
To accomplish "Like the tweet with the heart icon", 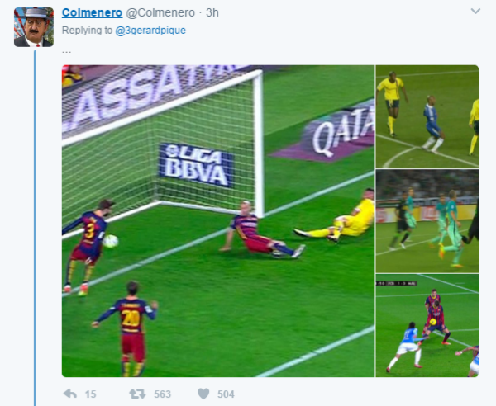I will [203, 394].
